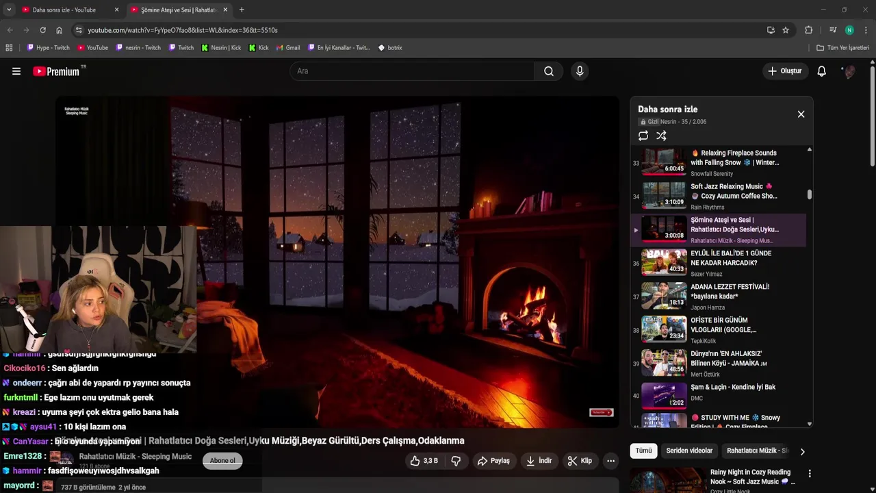
Task: Click the subscribe watermark in the video
Action: pos(602,412)
